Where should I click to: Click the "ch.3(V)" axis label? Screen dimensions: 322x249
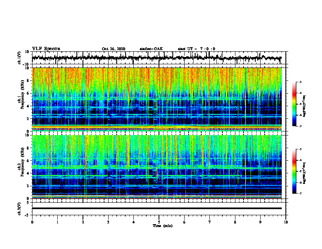[x=20, y=209]
